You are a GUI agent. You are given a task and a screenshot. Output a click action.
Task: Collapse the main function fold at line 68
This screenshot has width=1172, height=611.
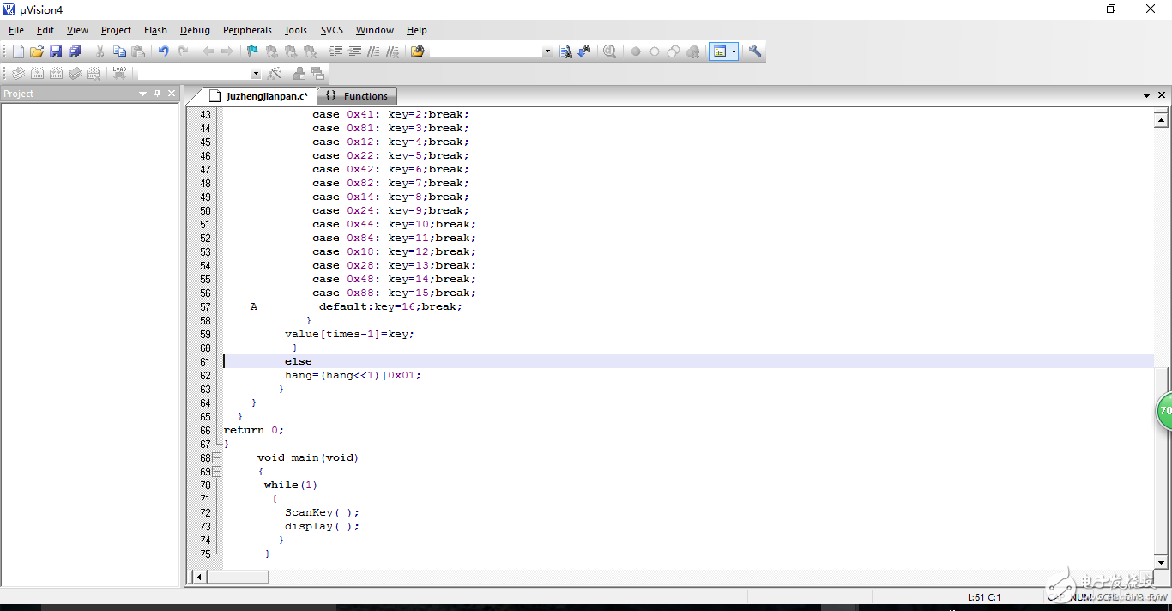[x=217, y=458]
